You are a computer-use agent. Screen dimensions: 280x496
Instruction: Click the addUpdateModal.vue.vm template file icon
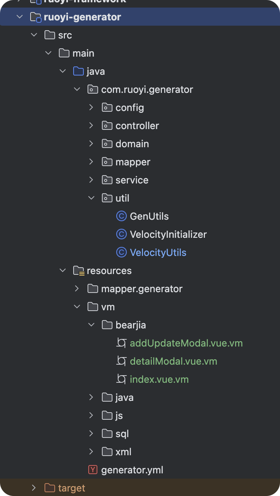121,343
